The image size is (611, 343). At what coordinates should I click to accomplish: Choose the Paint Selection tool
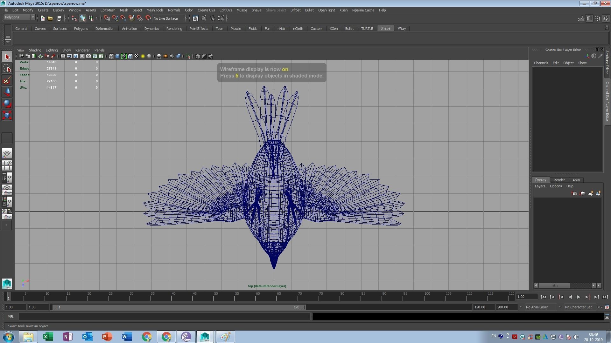pyautogui.click(x=7, y=80)
